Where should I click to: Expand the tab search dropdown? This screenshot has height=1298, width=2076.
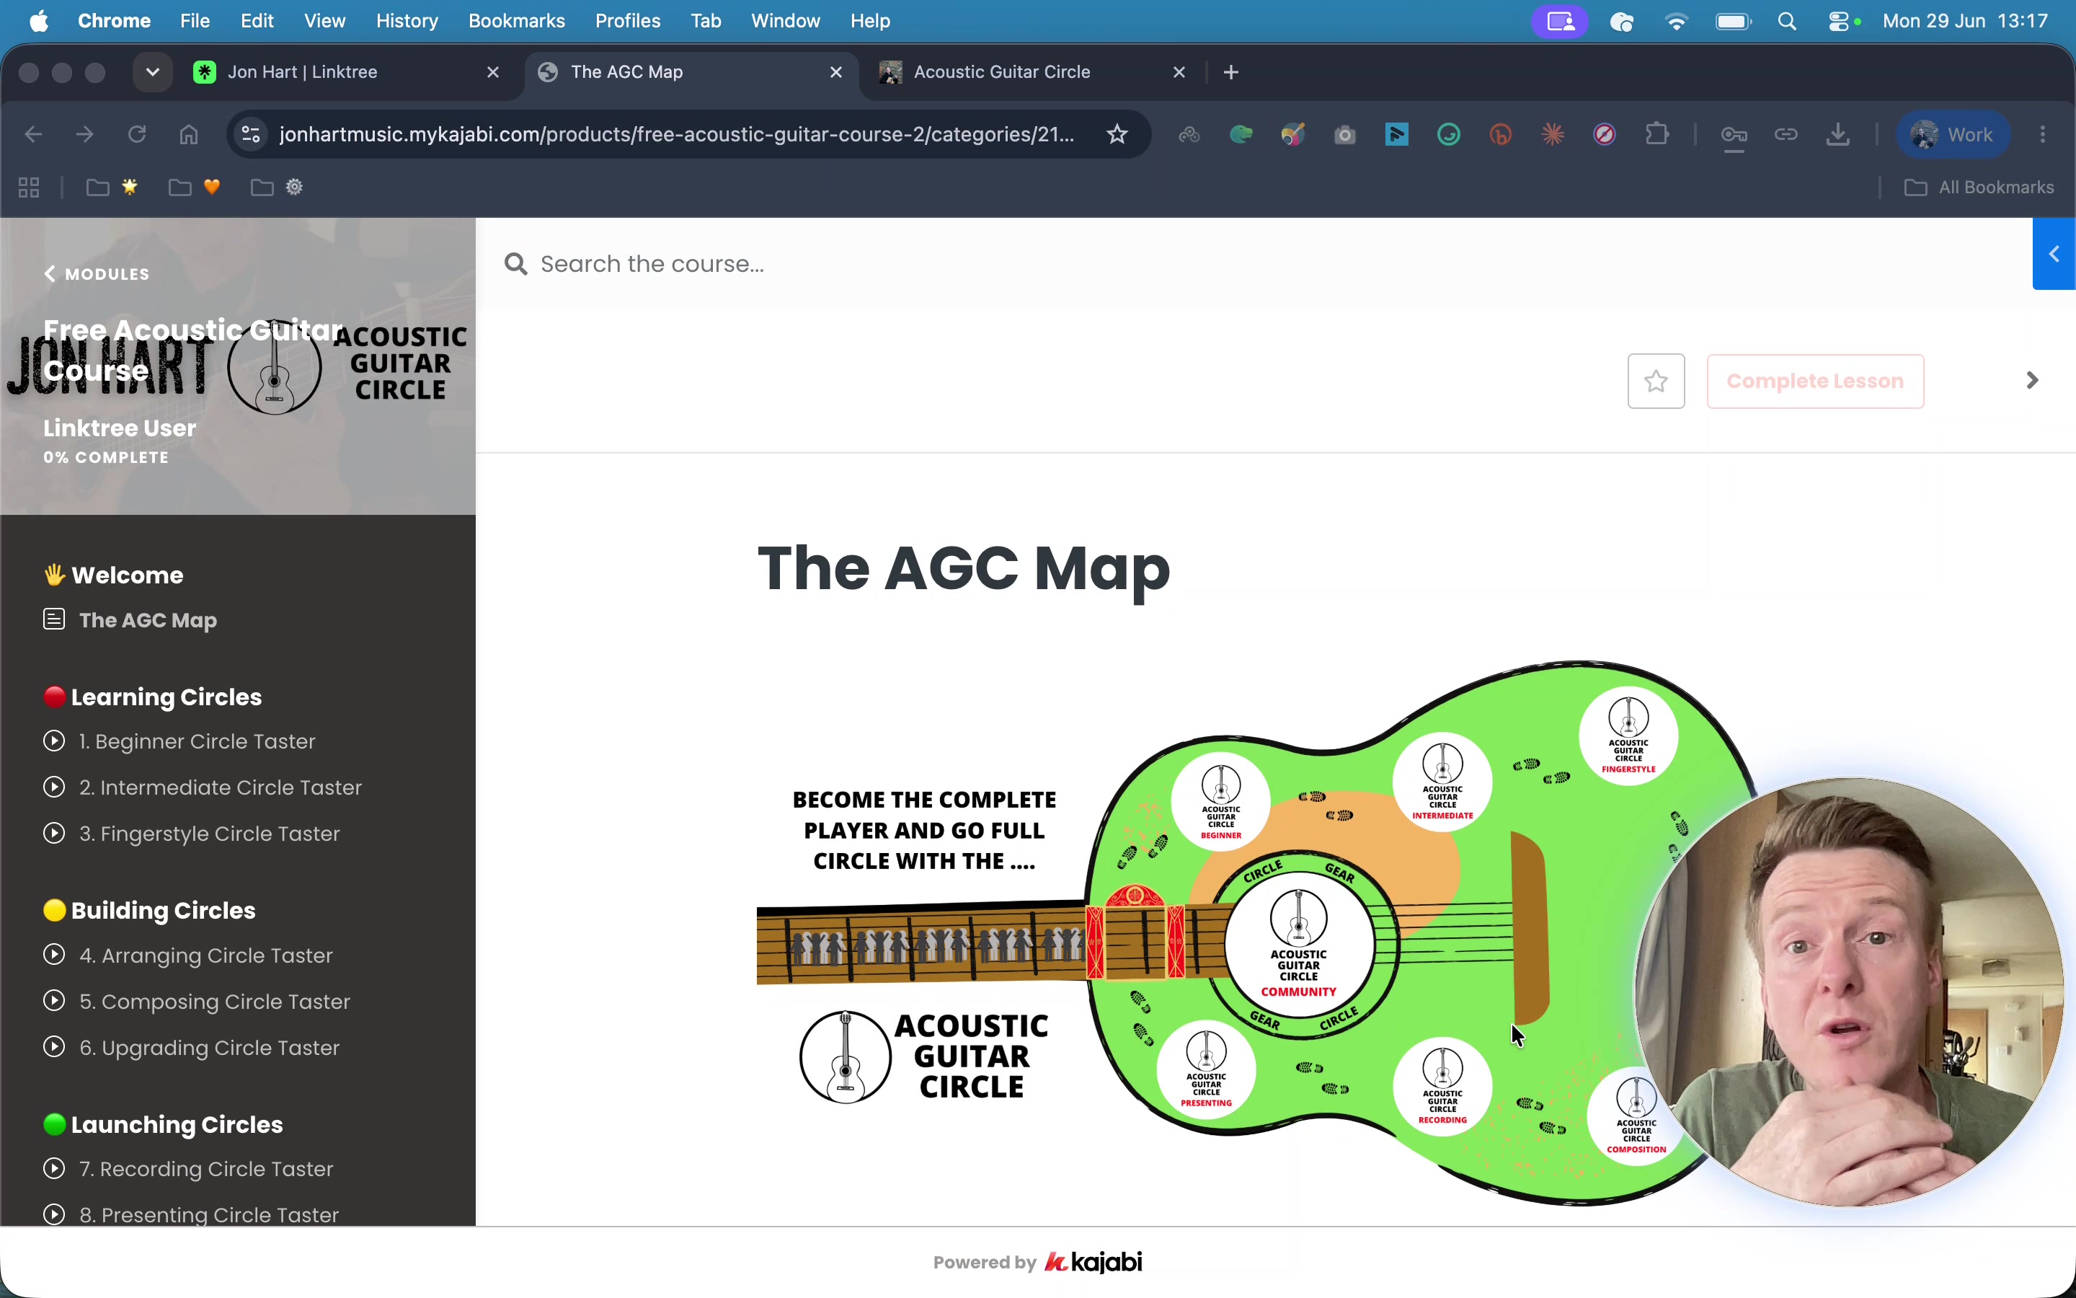point(153,72)
